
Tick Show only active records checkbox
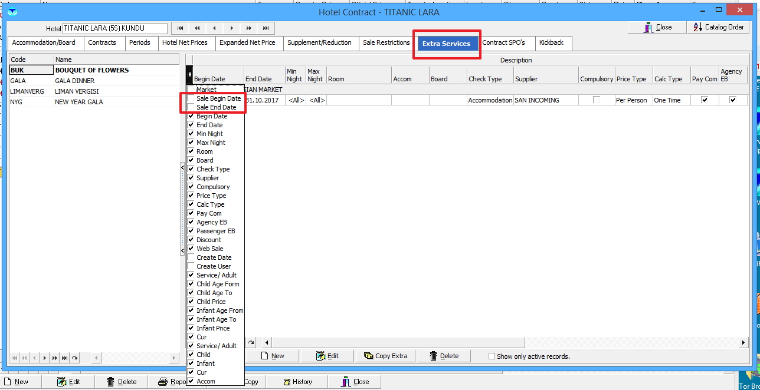point(492,356)
